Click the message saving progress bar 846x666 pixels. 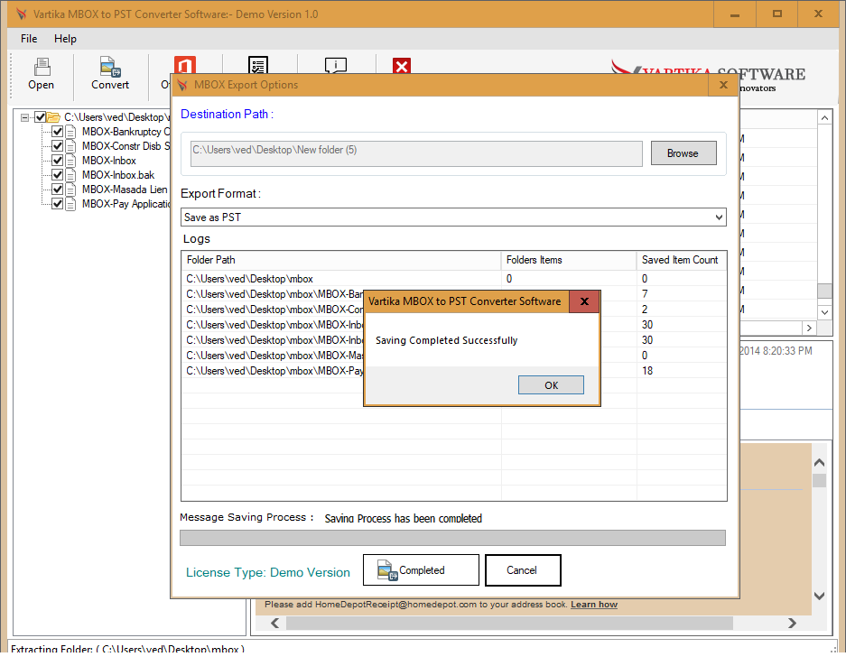tap(452, 538)
